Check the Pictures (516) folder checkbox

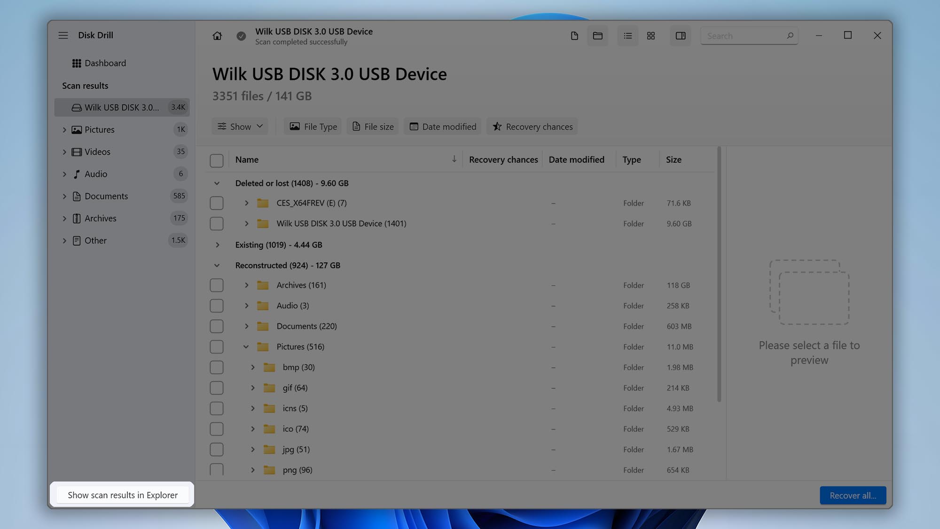tap(217, 347)
